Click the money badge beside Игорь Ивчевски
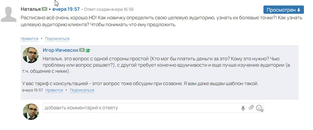This screenshot has height=130, width=313. click(82, 50)
